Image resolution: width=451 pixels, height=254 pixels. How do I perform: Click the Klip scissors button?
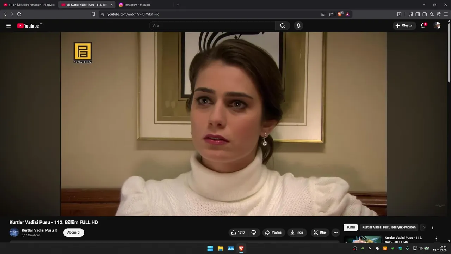[320, 232]
